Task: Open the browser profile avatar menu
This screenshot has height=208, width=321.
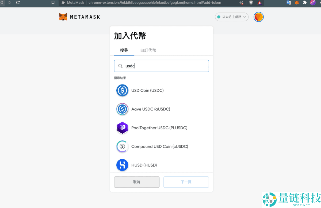Action: (x=312, y=3)
